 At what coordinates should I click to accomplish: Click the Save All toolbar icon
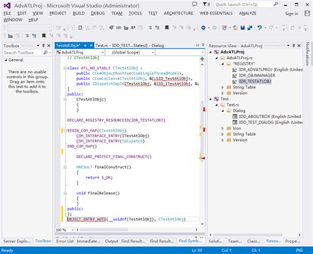250,28
